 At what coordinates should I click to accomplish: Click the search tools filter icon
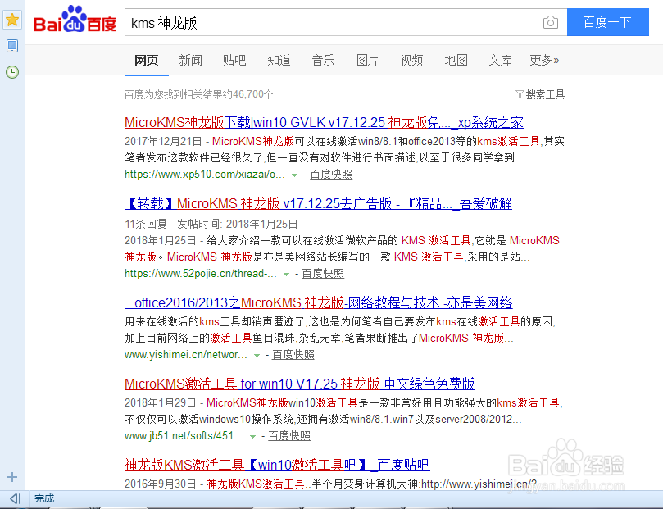(x=520, y=94)
